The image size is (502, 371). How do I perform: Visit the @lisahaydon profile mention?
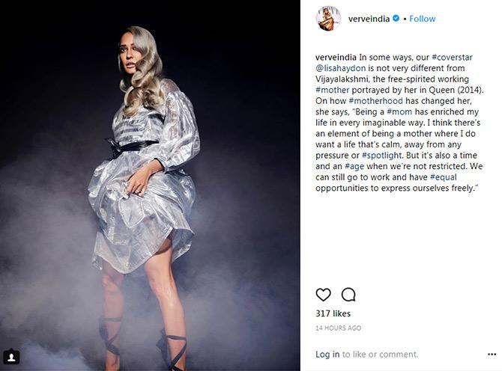[x=340, y=68]
